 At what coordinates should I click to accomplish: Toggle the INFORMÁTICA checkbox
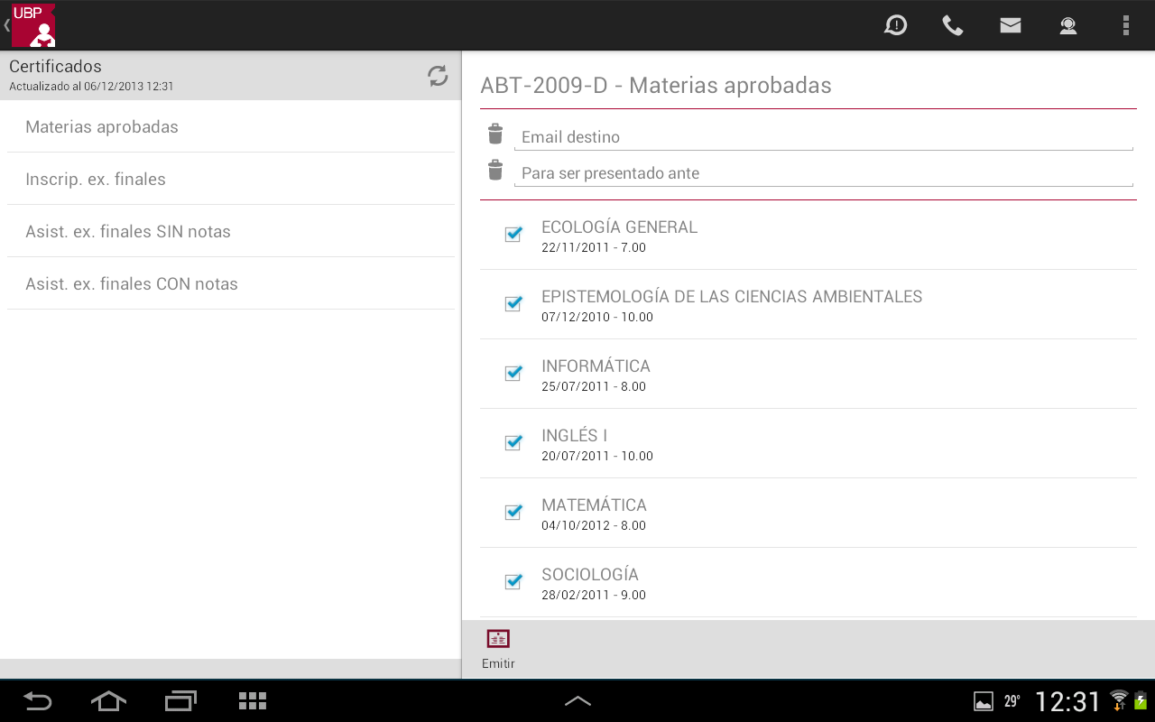(x=513, y=374)
